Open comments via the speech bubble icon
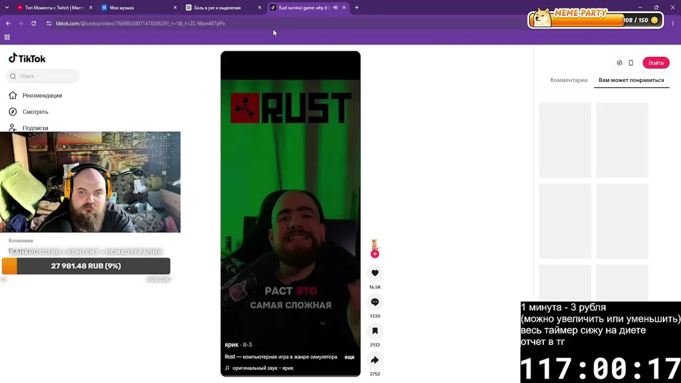Image resolution: width=681 pixels, height=383 pixels. [375, 302]
